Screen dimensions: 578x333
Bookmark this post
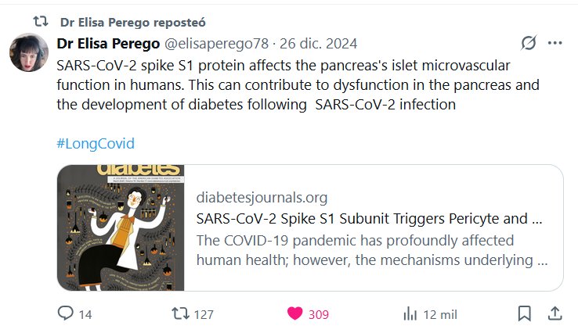point(524,314)
